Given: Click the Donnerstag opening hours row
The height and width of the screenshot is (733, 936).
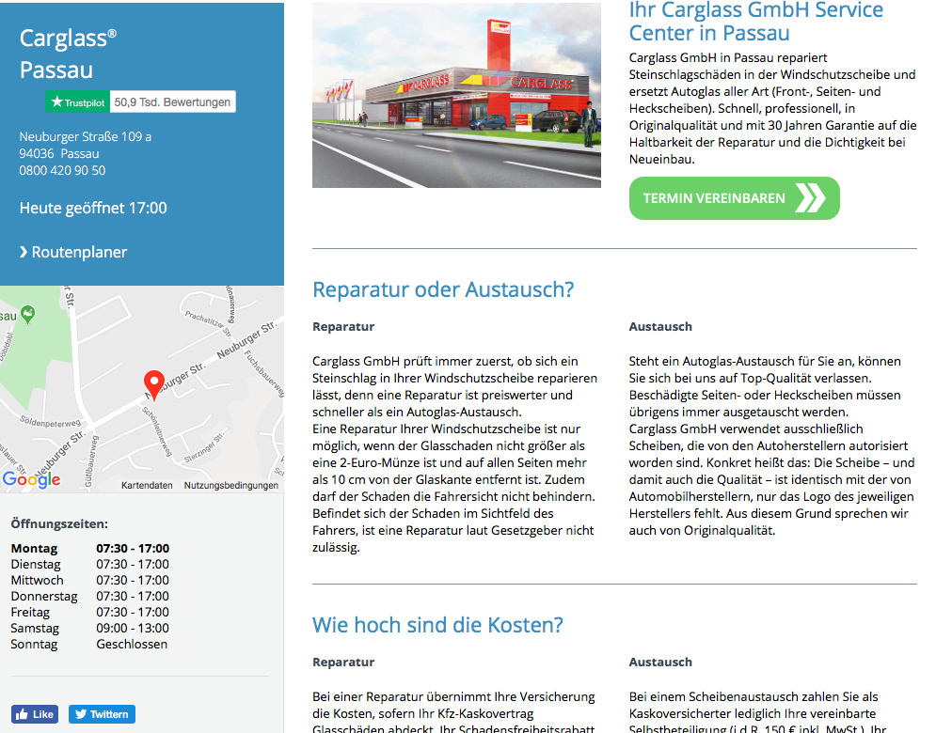Looking at the screenshot, I should (90, 597).
